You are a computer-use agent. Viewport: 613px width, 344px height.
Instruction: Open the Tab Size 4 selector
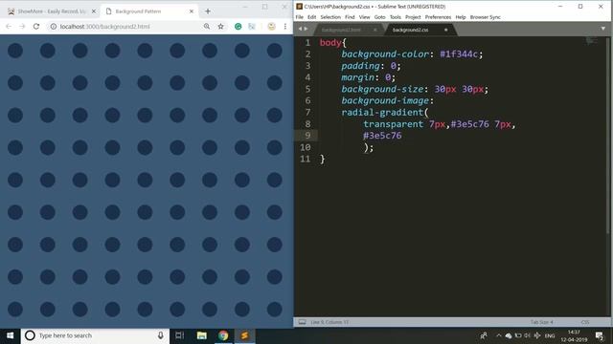pyautogui.click(x=541, y=322)
